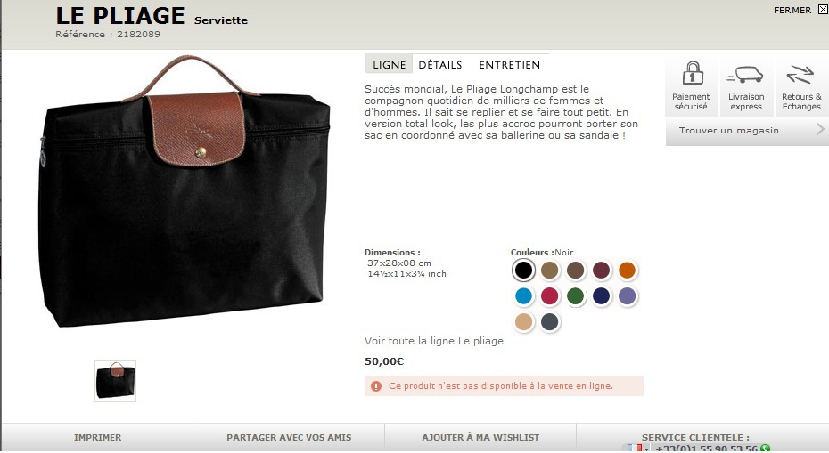Click the returns and exchanges arrows icon
The height and width of the screenshot is (453, 829).
pyautogui.click(x=800, y=75)
